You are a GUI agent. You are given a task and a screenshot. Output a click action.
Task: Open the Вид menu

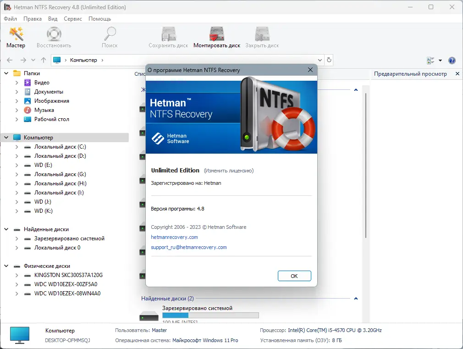(53, 19)
